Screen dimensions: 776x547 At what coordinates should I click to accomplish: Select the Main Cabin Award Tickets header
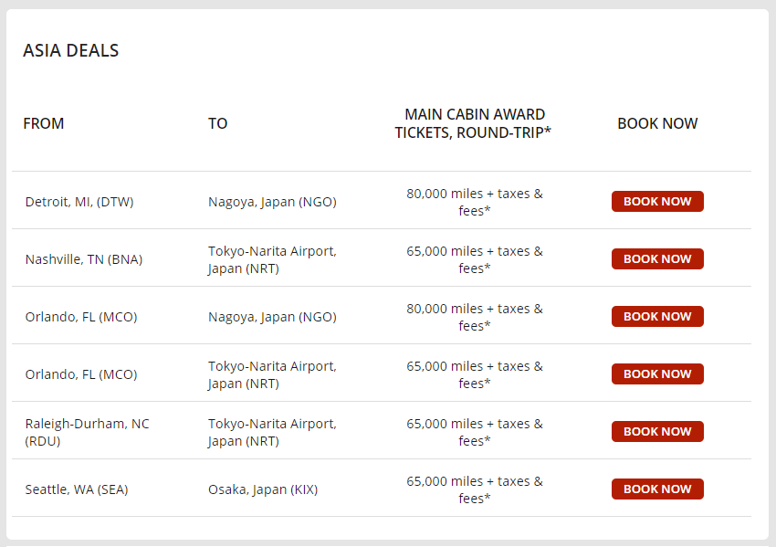click(x=474, y=123)
